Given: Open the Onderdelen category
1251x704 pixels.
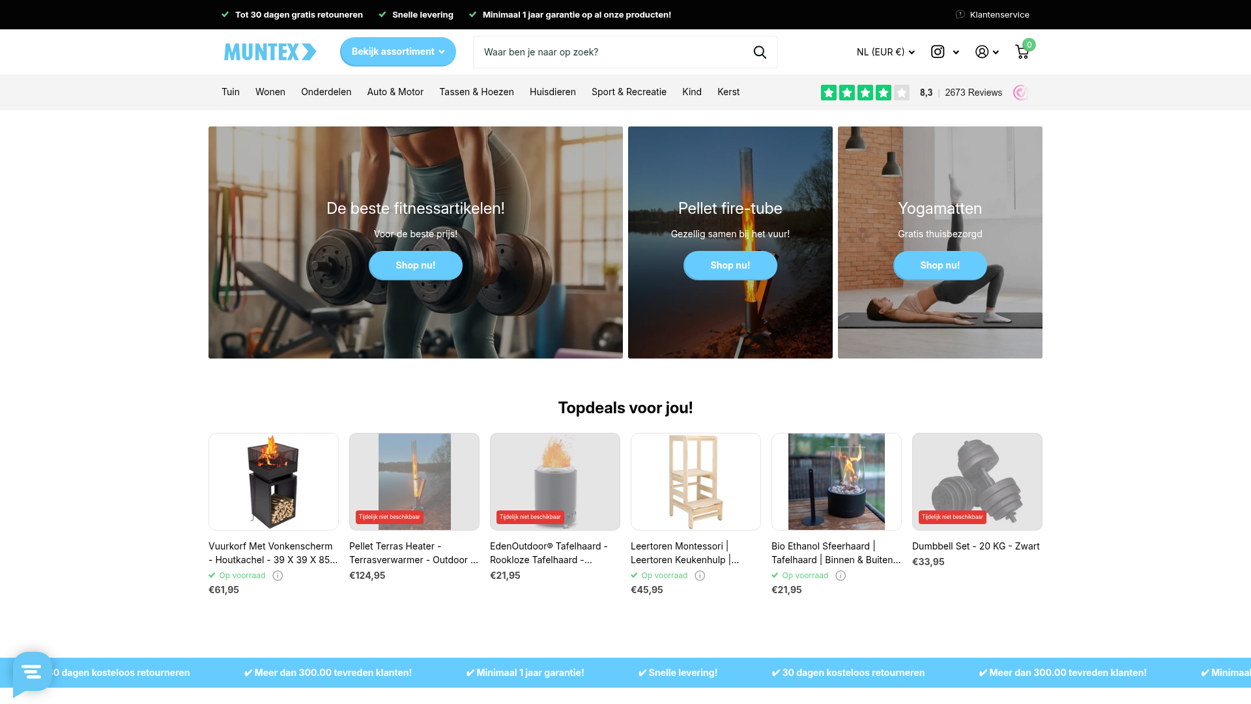Looking at the screenshot, I should pos(326,92).
